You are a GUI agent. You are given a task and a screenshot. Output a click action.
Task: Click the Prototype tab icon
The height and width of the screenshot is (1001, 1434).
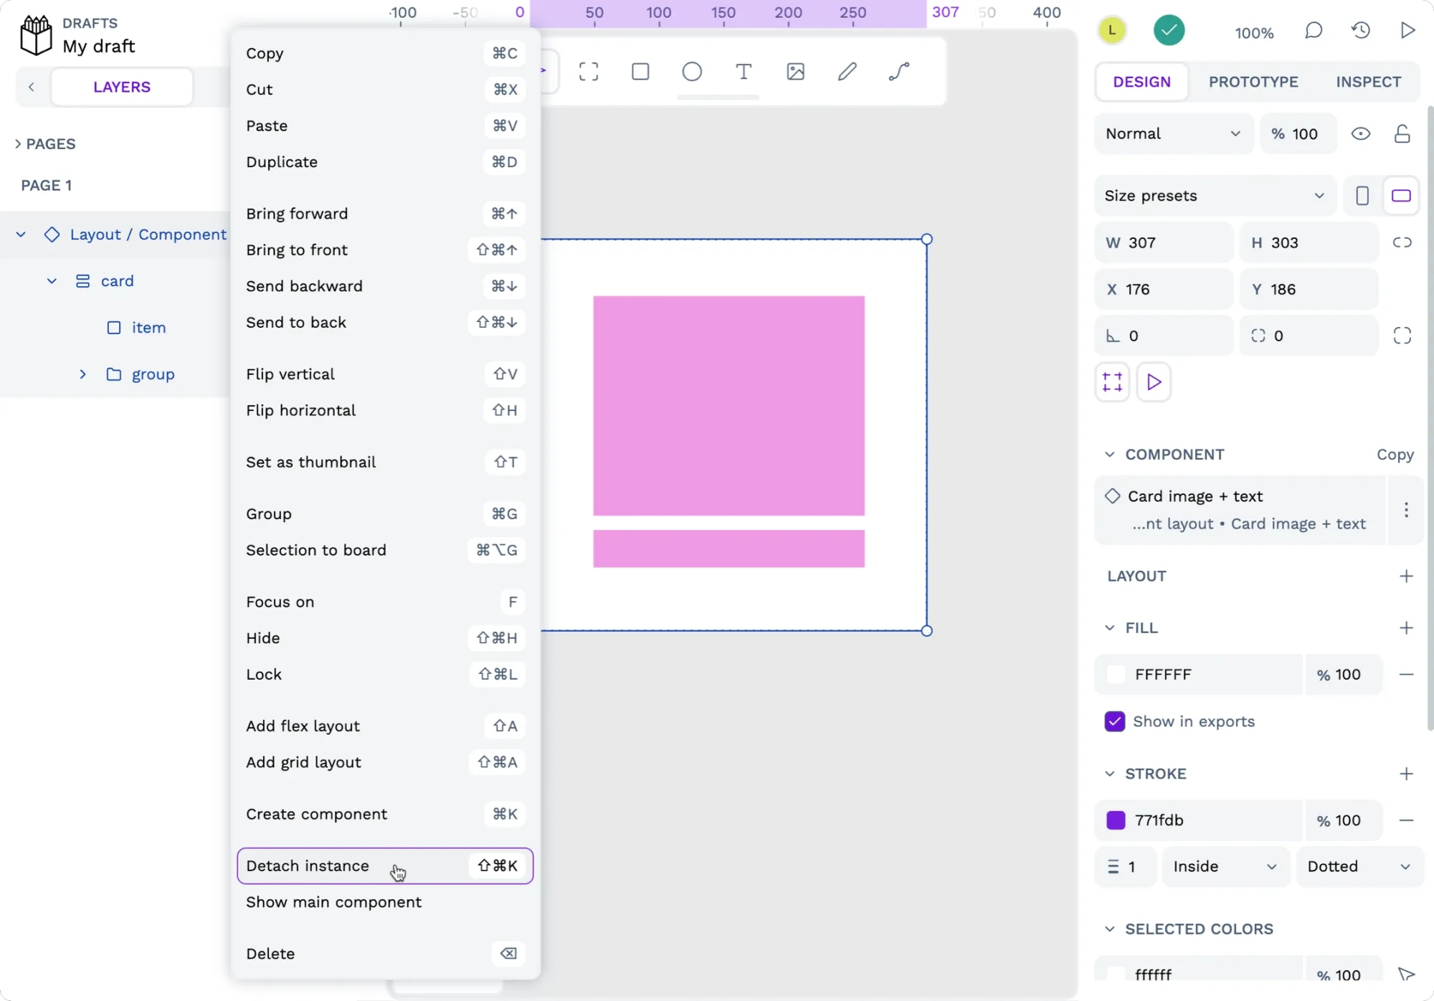point(1253,82)
